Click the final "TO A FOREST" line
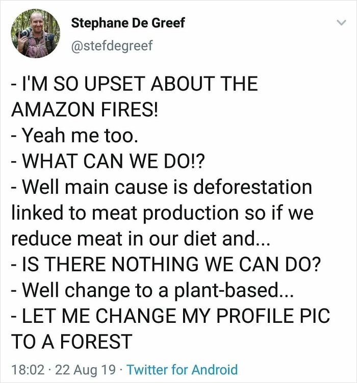 (71, 341)
